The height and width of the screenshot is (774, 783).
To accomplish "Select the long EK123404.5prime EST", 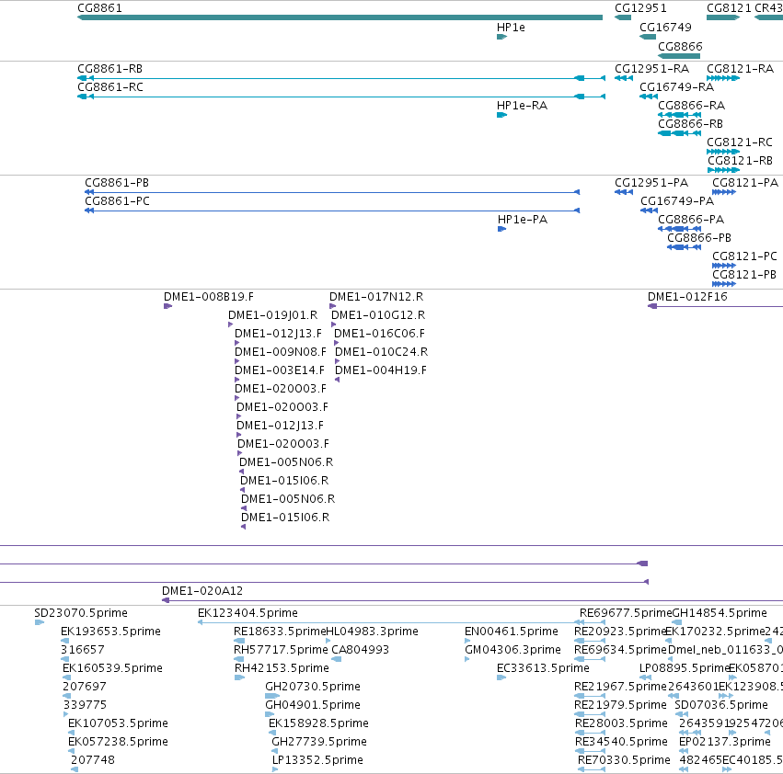I will click(x=401, y=622).
